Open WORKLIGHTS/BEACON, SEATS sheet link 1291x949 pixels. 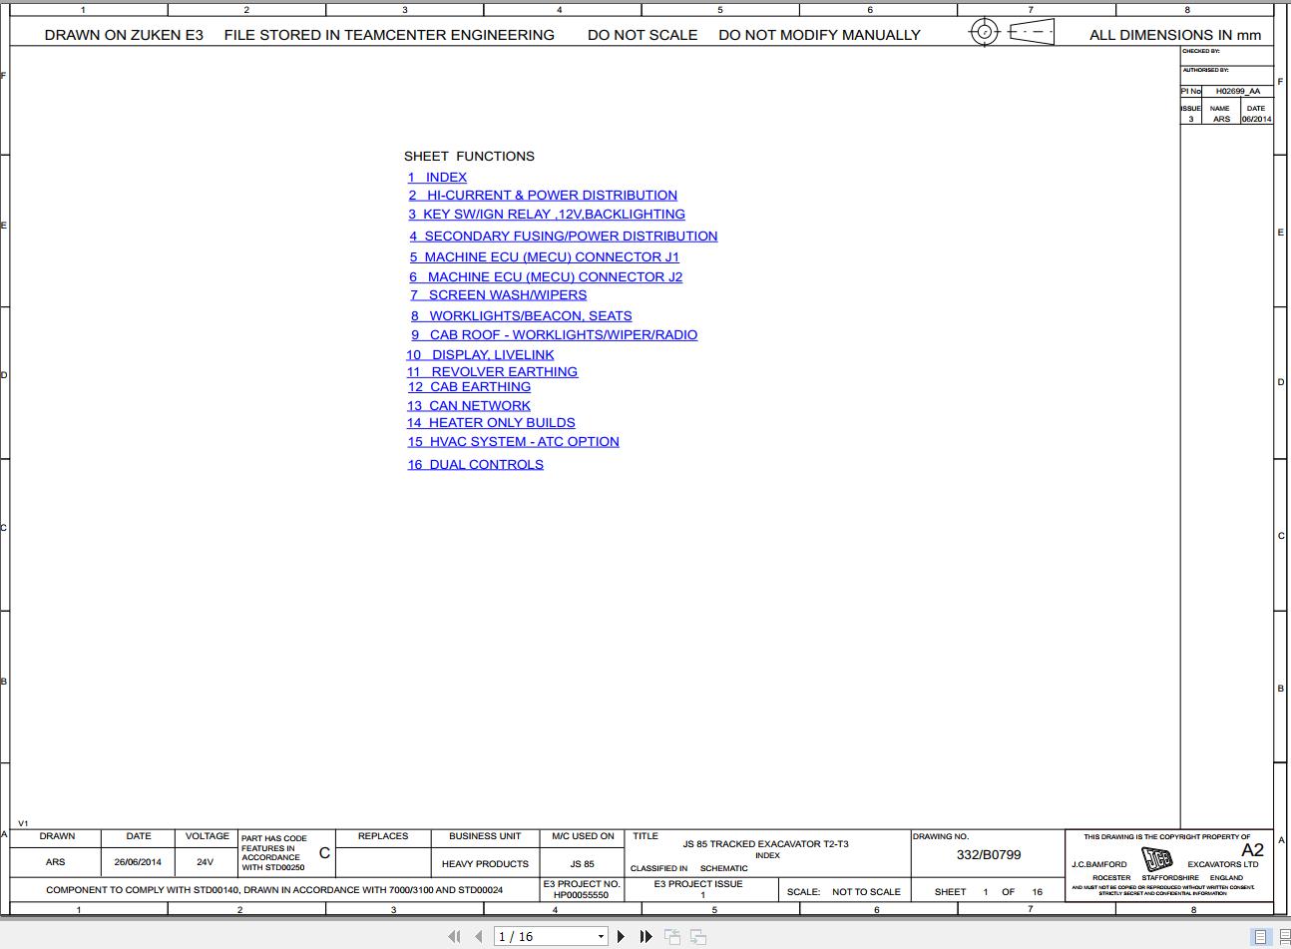click(520, 315)
